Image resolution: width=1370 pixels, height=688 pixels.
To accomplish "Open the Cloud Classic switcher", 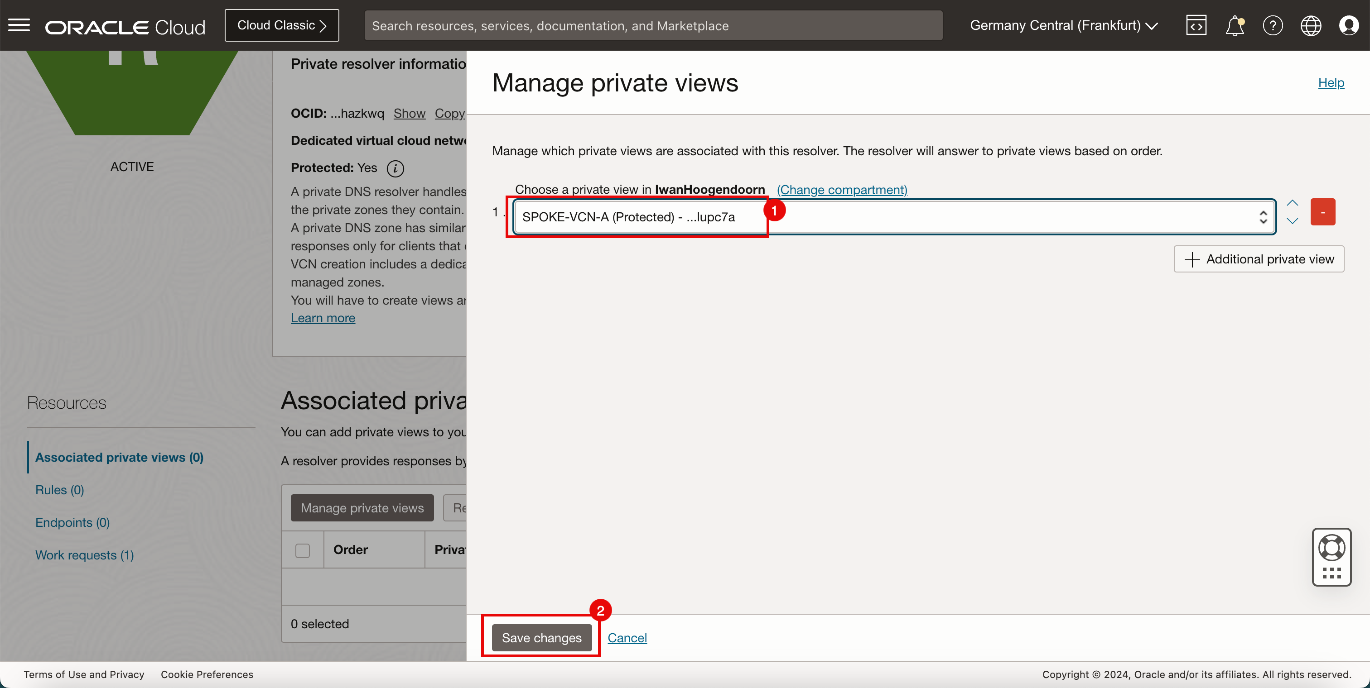I will pyautogui.click(x=281, y=25).
